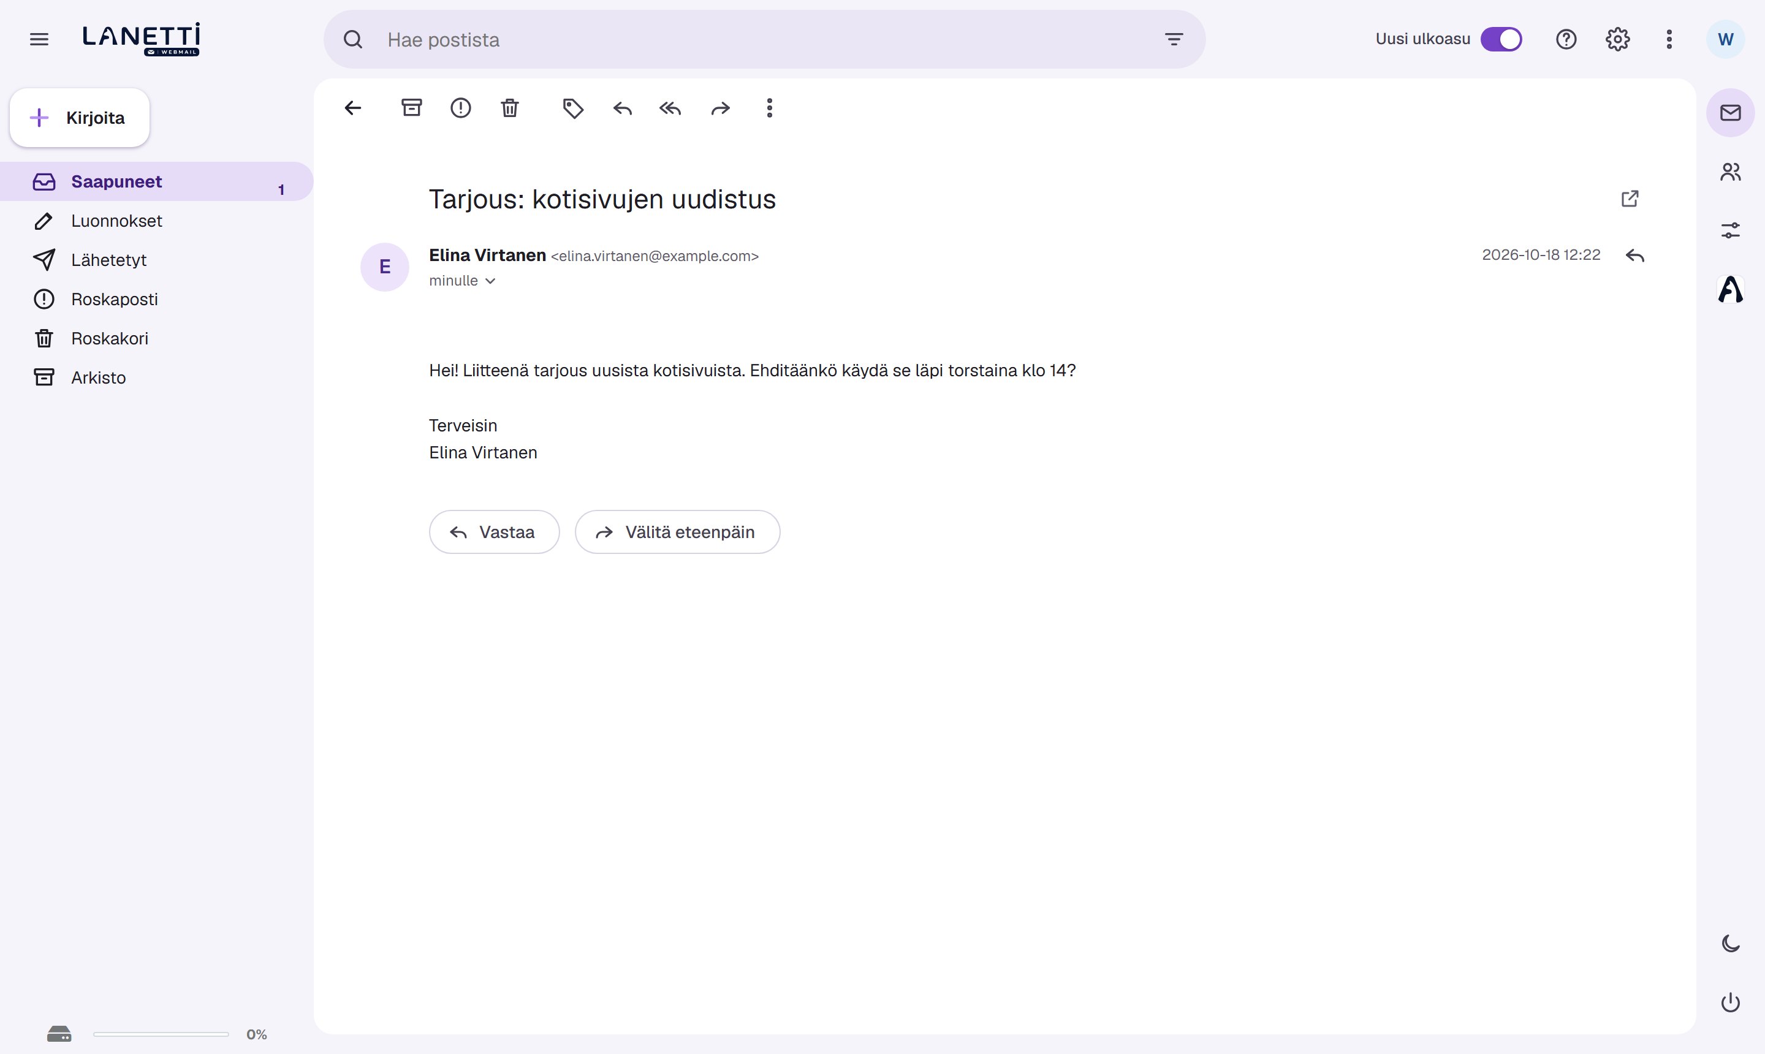1765x1054 pixels.
Task: Open the help question mark icon
Action: [1566, 39]
